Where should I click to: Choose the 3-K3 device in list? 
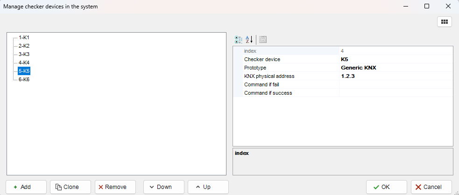[x=24, y=54]
